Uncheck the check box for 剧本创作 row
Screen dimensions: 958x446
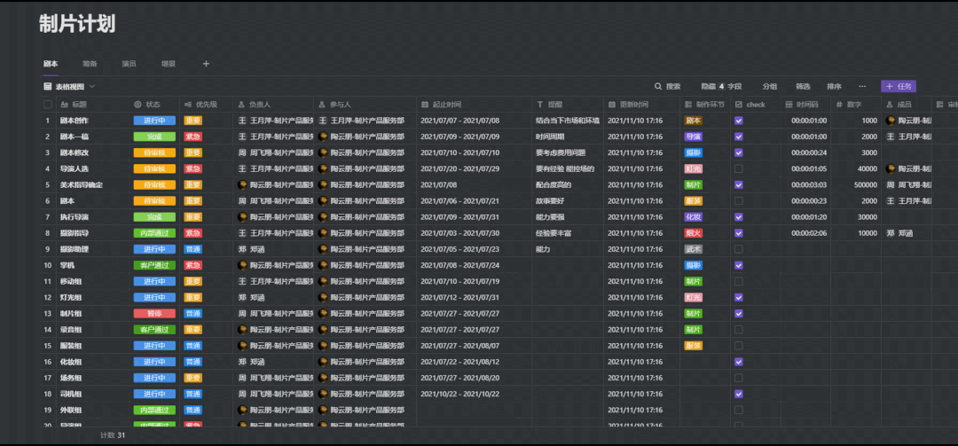click(x=739, y=121)
